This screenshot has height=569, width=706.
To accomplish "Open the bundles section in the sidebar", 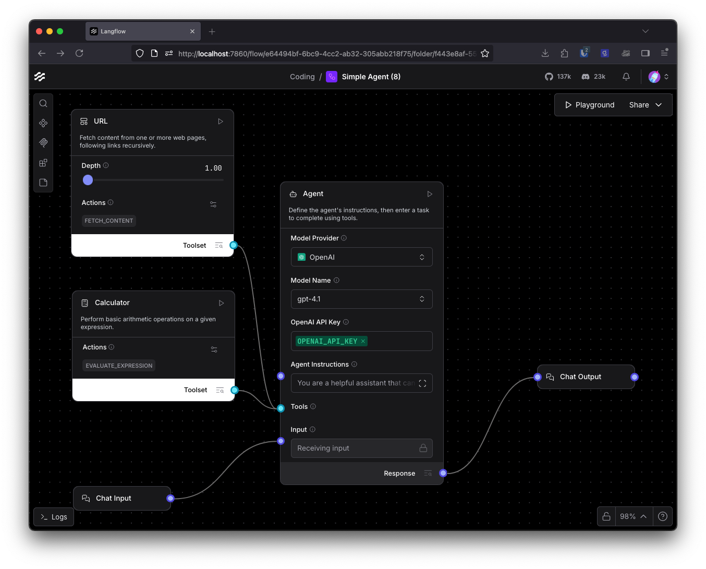I will pos(43,143).
